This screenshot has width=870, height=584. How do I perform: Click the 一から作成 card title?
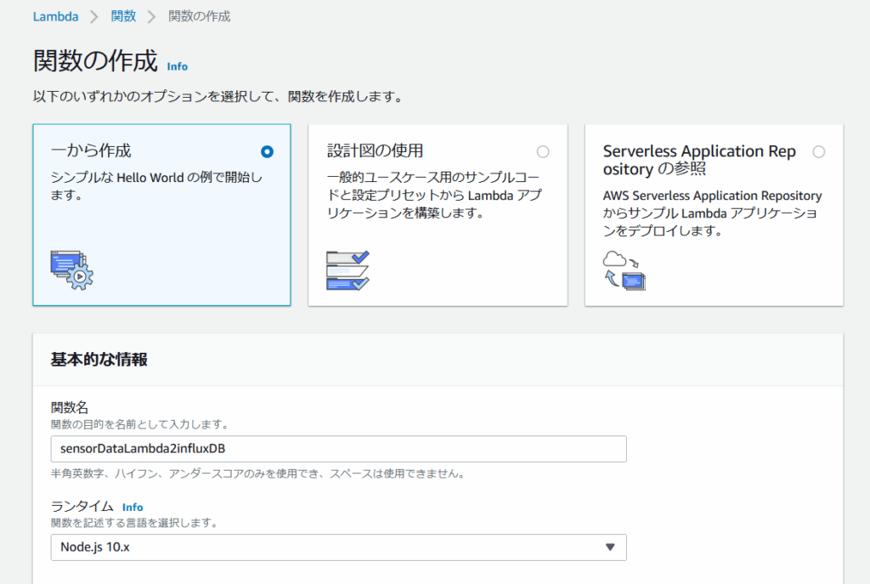pos(91,151)
